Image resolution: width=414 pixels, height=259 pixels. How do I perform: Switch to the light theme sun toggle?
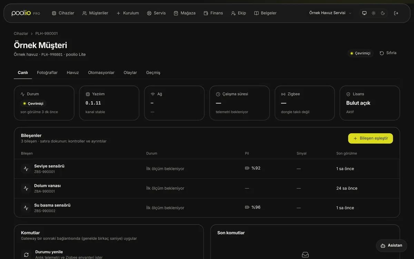(x=374, y=13)
